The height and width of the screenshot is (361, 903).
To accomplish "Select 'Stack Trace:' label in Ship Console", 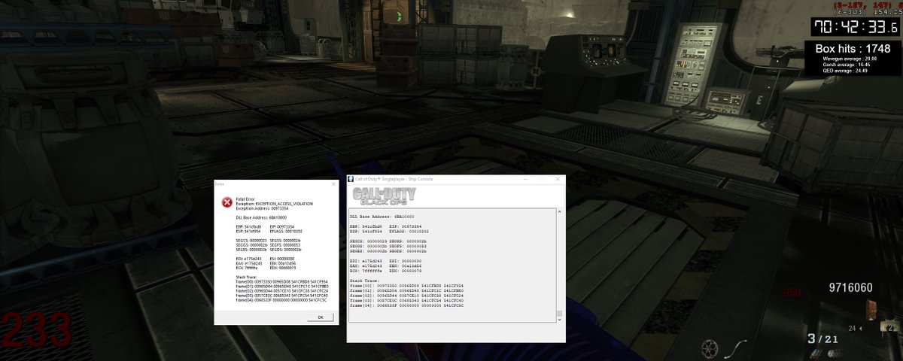I will pyautogui.click(x=363, y=281).
